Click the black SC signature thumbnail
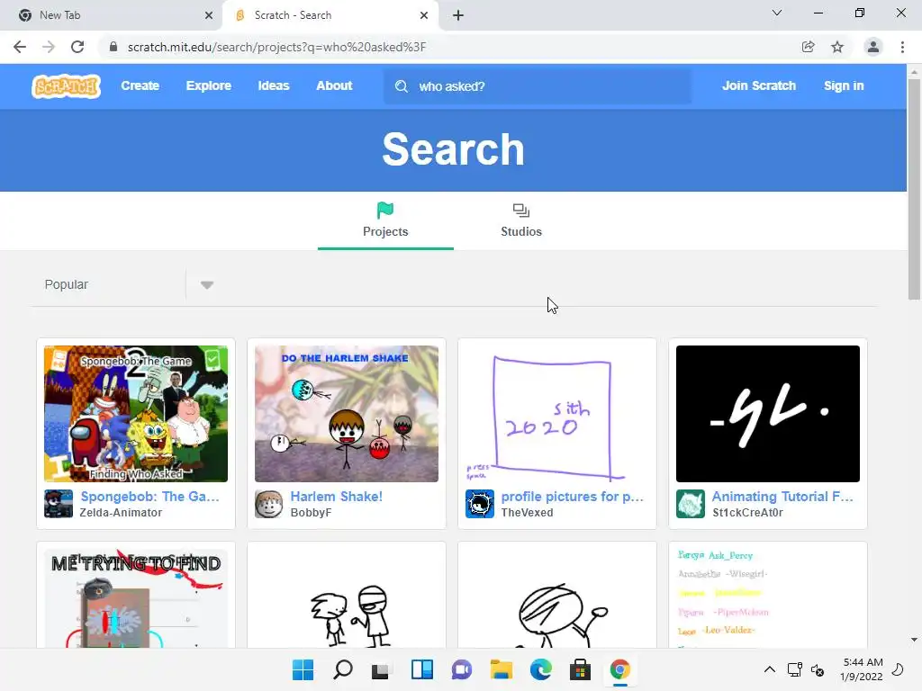This screenshot has width=922, height=691. point(768,414)
